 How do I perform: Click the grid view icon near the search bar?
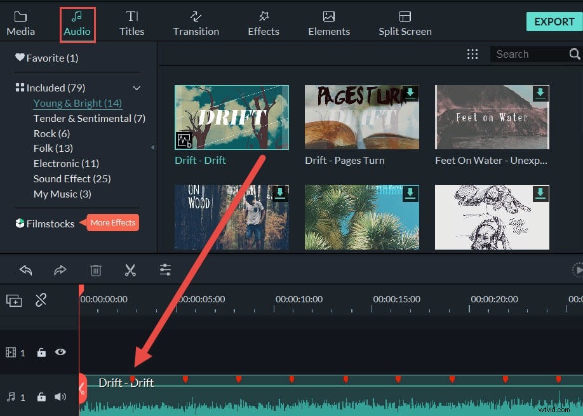472,54
